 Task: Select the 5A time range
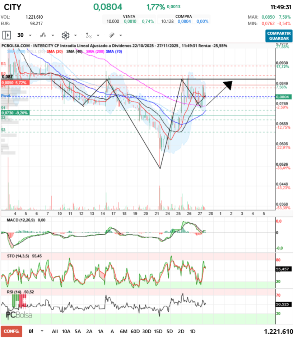pos(78,331)
